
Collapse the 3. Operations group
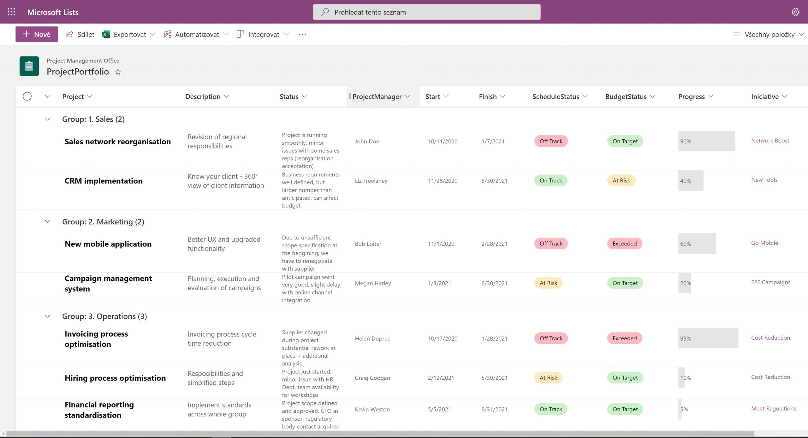pyautogui.click(x=48, y=316)
